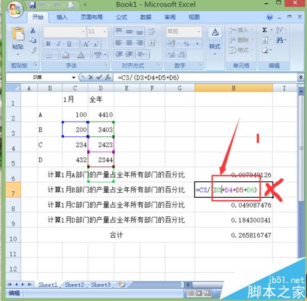This screenshot has width=307, height=301.
Task: Switch to Sheet2 tab
Action: (74, 284)
